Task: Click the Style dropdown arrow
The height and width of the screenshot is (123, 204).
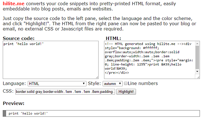Action: point(120,84)
